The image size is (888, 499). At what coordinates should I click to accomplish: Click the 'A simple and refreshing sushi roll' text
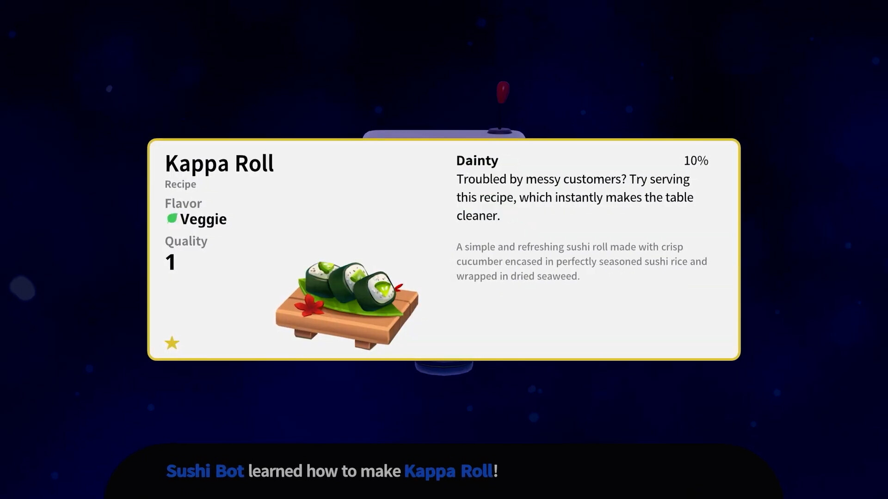pyautogui.click(x=581, y=262)
